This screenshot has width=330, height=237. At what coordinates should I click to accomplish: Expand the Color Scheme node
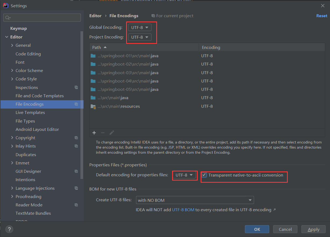[x=12, y=70]
